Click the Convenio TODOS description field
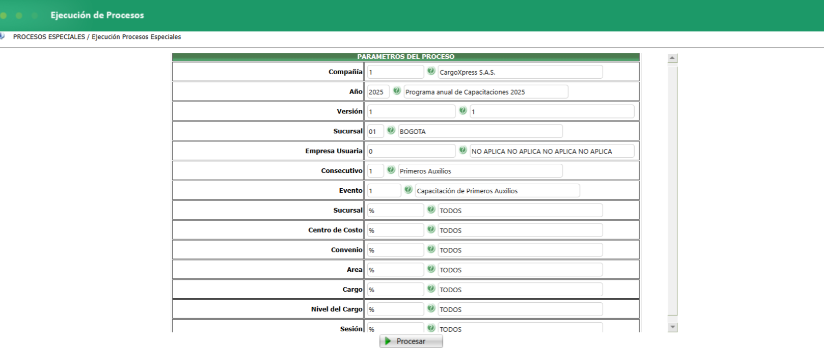The image size is (824, 357). (x=520, y=249)
